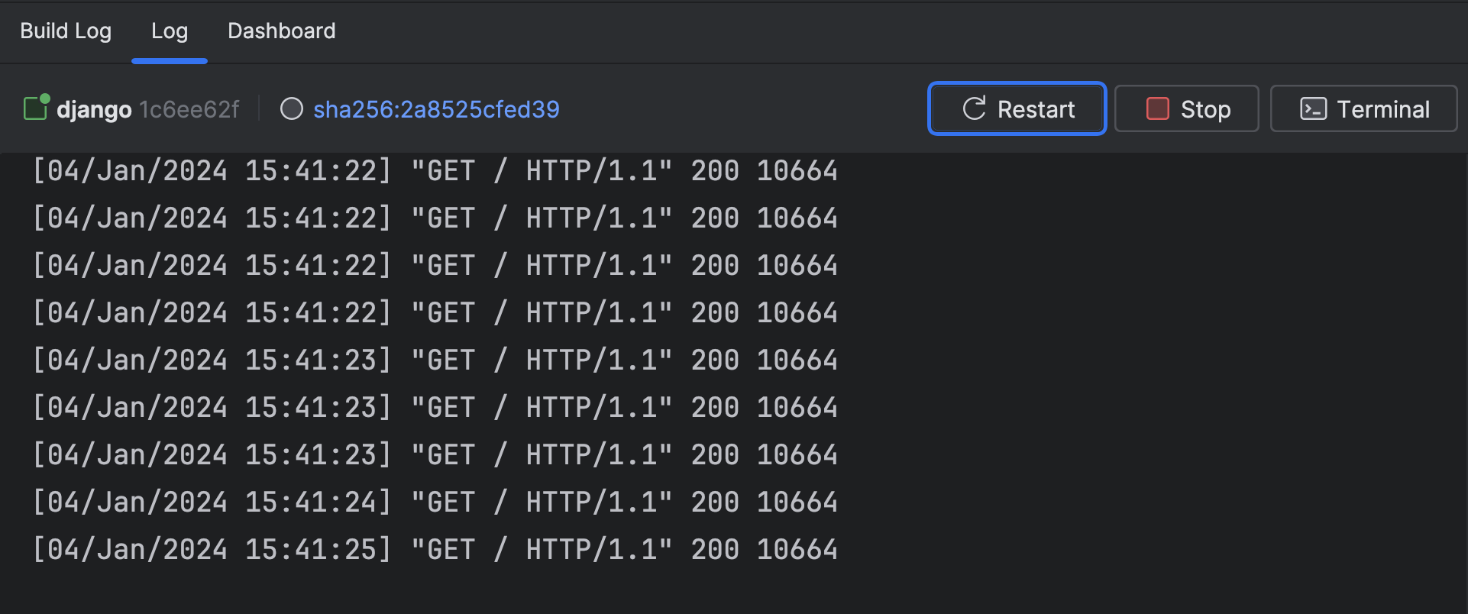Click the circular arrow Restart icon
The height and width of the screenshot is (614, 1468).
pyautogui.click(x=974, y=108)
